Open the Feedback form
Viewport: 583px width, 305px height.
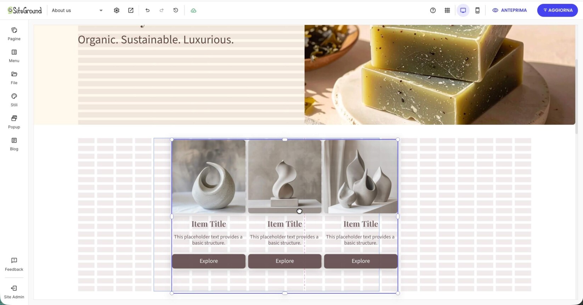click(x=14, y=265)
